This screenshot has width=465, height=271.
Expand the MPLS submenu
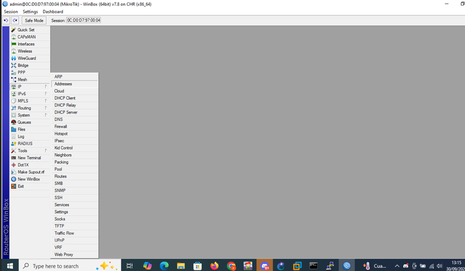coord(30,101)
